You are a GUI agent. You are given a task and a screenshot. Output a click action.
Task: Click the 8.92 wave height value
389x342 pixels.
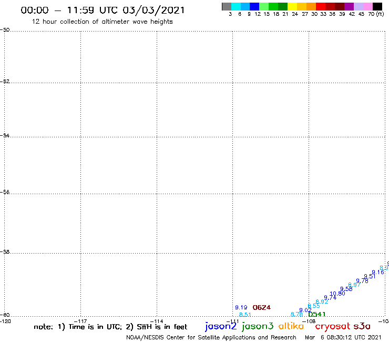[322, 302]
